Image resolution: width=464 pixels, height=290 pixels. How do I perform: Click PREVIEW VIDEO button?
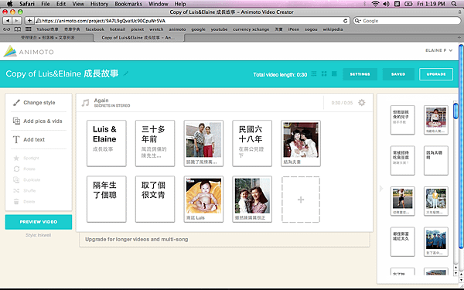tap(39, 222)
